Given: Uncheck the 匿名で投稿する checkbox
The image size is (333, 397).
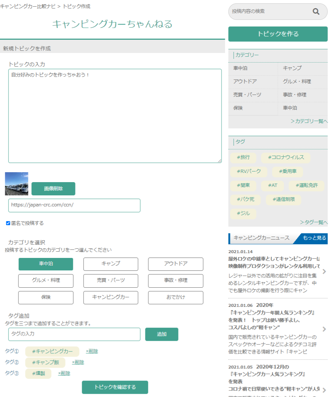Looking at the screenshot, I should (x=8, y=223).
